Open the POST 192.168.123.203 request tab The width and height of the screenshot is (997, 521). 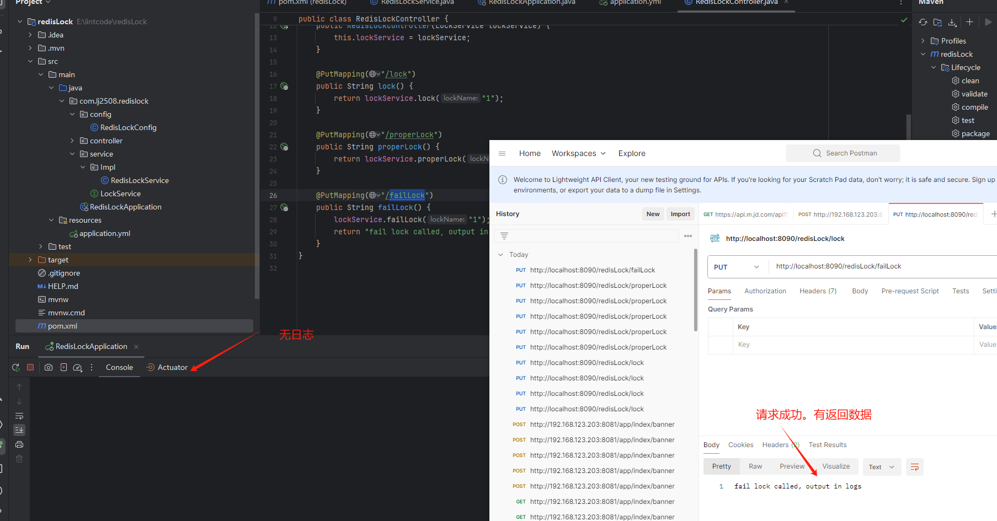(x=840, y=214)
